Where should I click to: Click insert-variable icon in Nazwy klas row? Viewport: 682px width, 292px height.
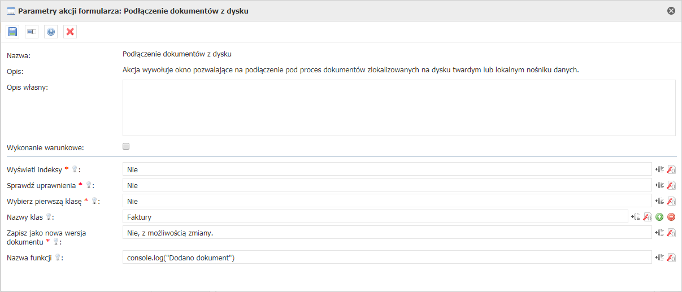click(636, 217)
